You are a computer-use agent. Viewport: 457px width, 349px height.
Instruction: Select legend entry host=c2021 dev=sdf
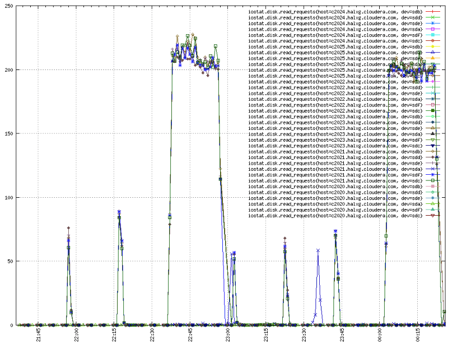[x=344, y=175]
